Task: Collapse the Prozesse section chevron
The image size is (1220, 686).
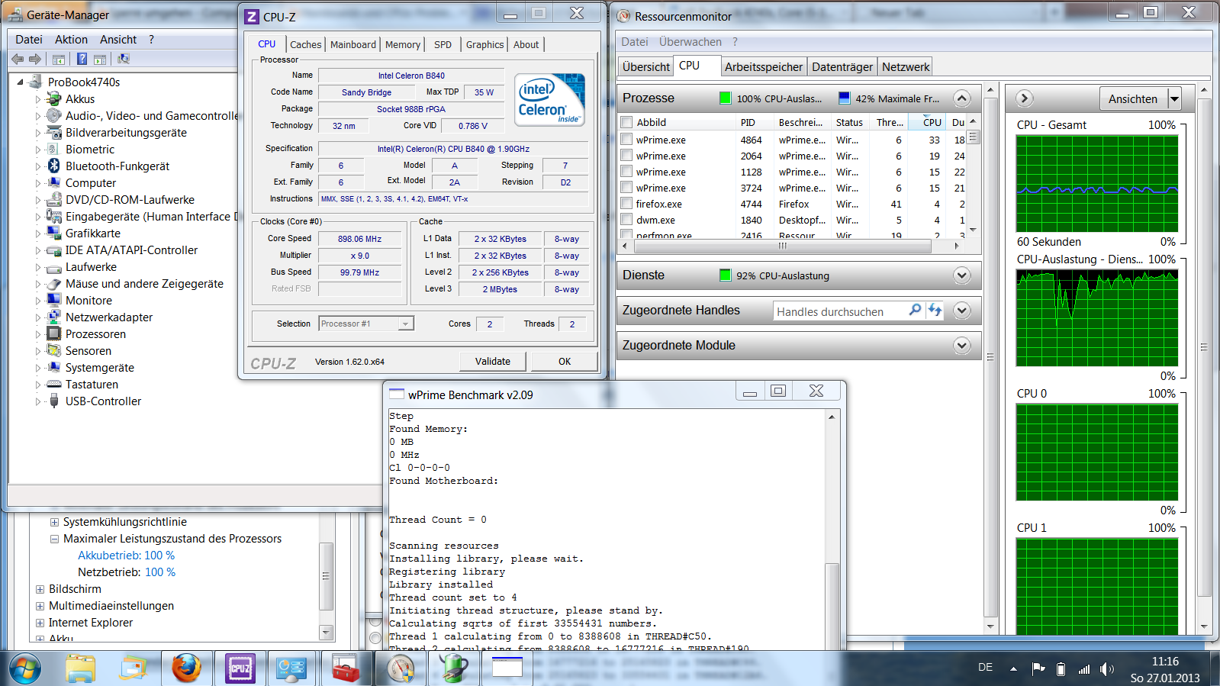Action: coord(962,98)
